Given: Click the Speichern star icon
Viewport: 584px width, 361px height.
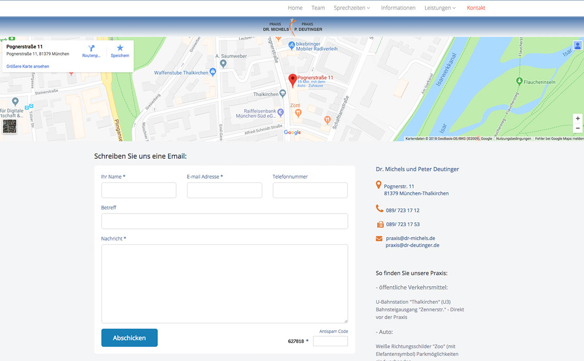Looking at the screenshot, I should [x=120, y=48].
